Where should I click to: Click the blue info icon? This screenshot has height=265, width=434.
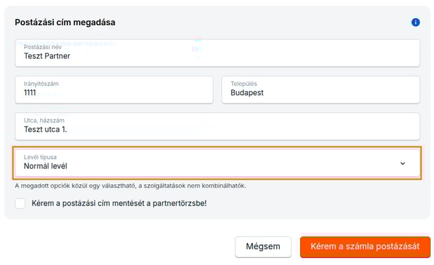[416, 23]
